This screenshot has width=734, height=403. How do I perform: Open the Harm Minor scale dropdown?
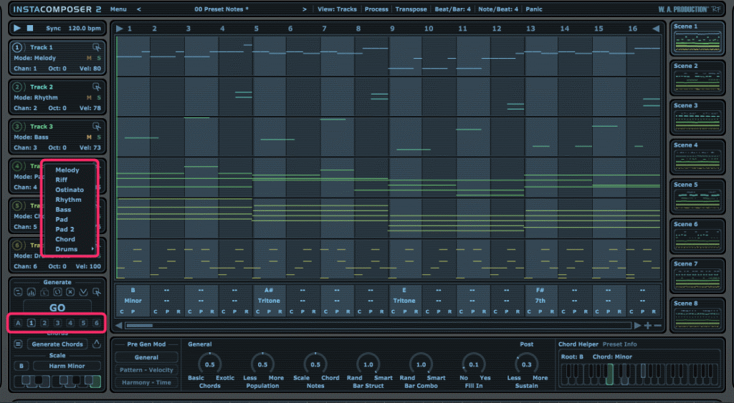[67, 366]
